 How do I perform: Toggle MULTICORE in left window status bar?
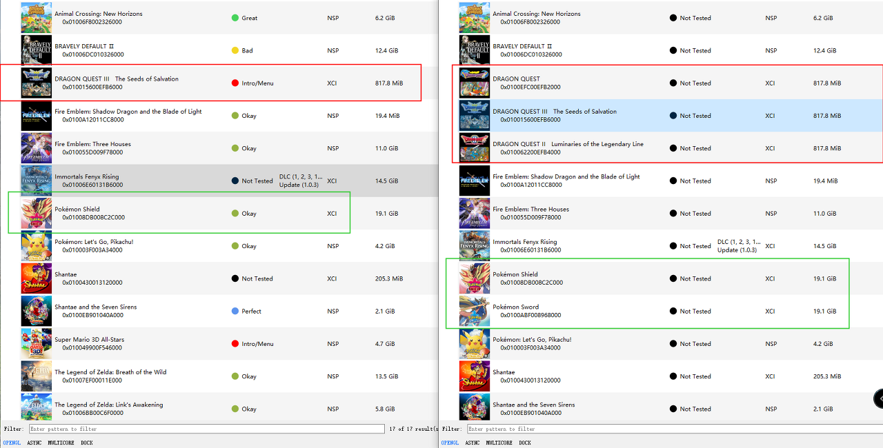61,442
